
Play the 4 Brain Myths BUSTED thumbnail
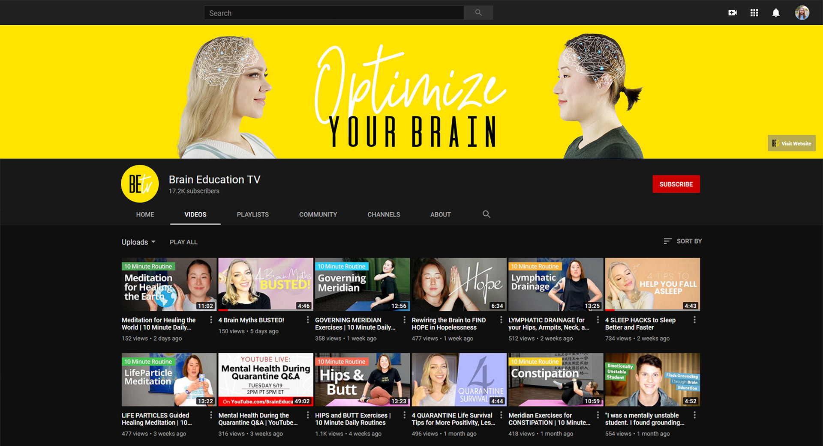(x=266, y=284)
